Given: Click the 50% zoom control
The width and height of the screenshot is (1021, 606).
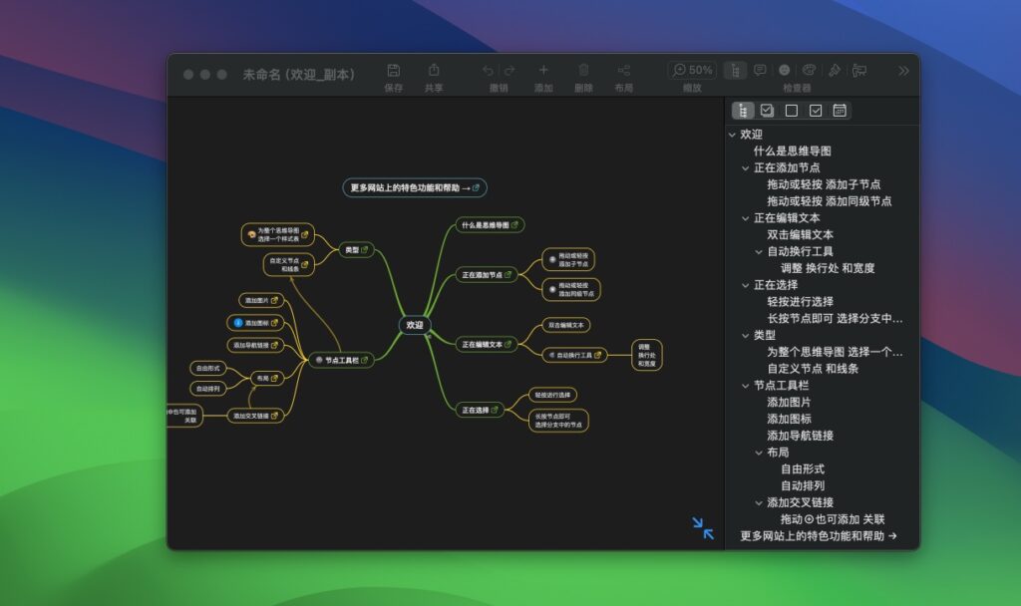Looking at the screenshot, I should 693,70.
